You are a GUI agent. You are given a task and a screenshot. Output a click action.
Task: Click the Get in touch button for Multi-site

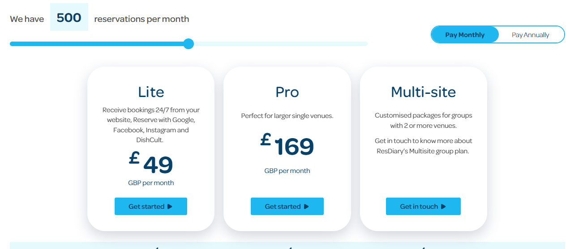423,207
